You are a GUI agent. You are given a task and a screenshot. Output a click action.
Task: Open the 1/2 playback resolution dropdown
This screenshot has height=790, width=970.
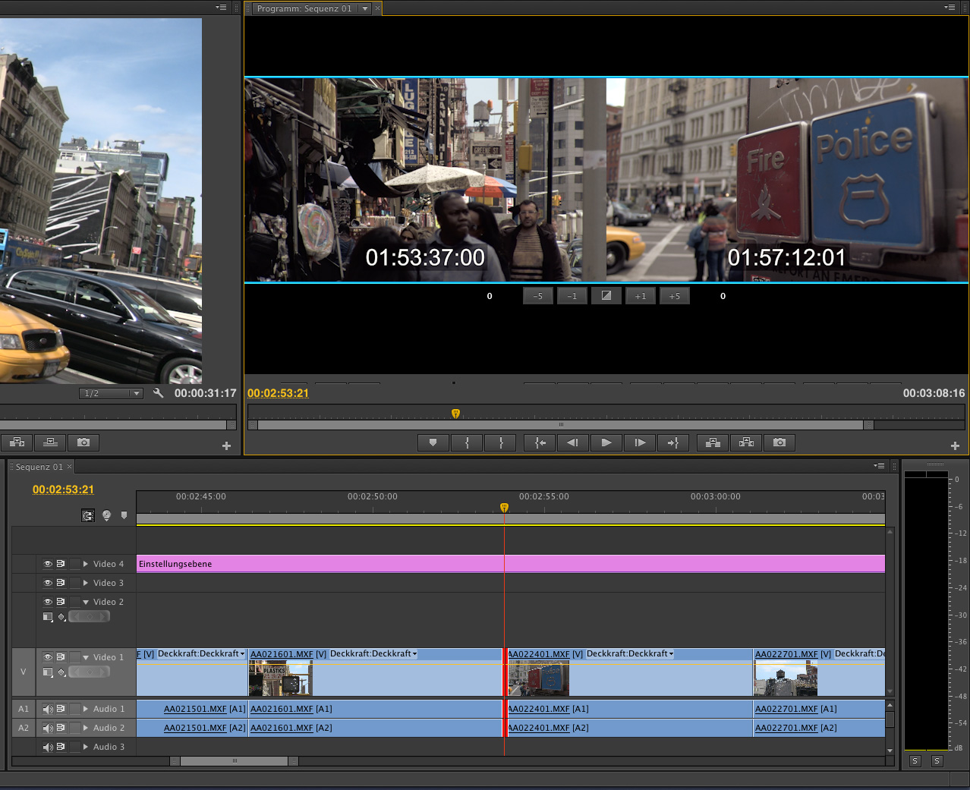click(x=111, y=393)
